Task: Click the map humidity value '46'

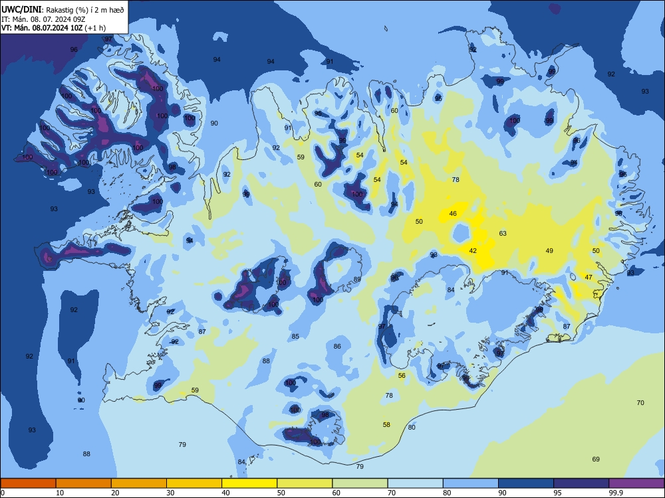Action: point(453,213)
